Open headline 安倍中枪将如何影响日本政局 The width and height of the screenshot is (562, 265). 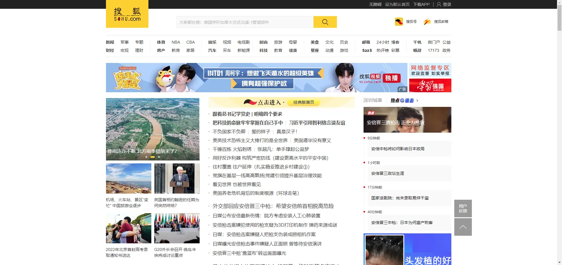tap(398, 149)
